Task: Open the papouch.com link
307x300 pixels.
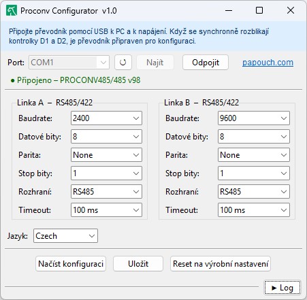Action: 268,63
